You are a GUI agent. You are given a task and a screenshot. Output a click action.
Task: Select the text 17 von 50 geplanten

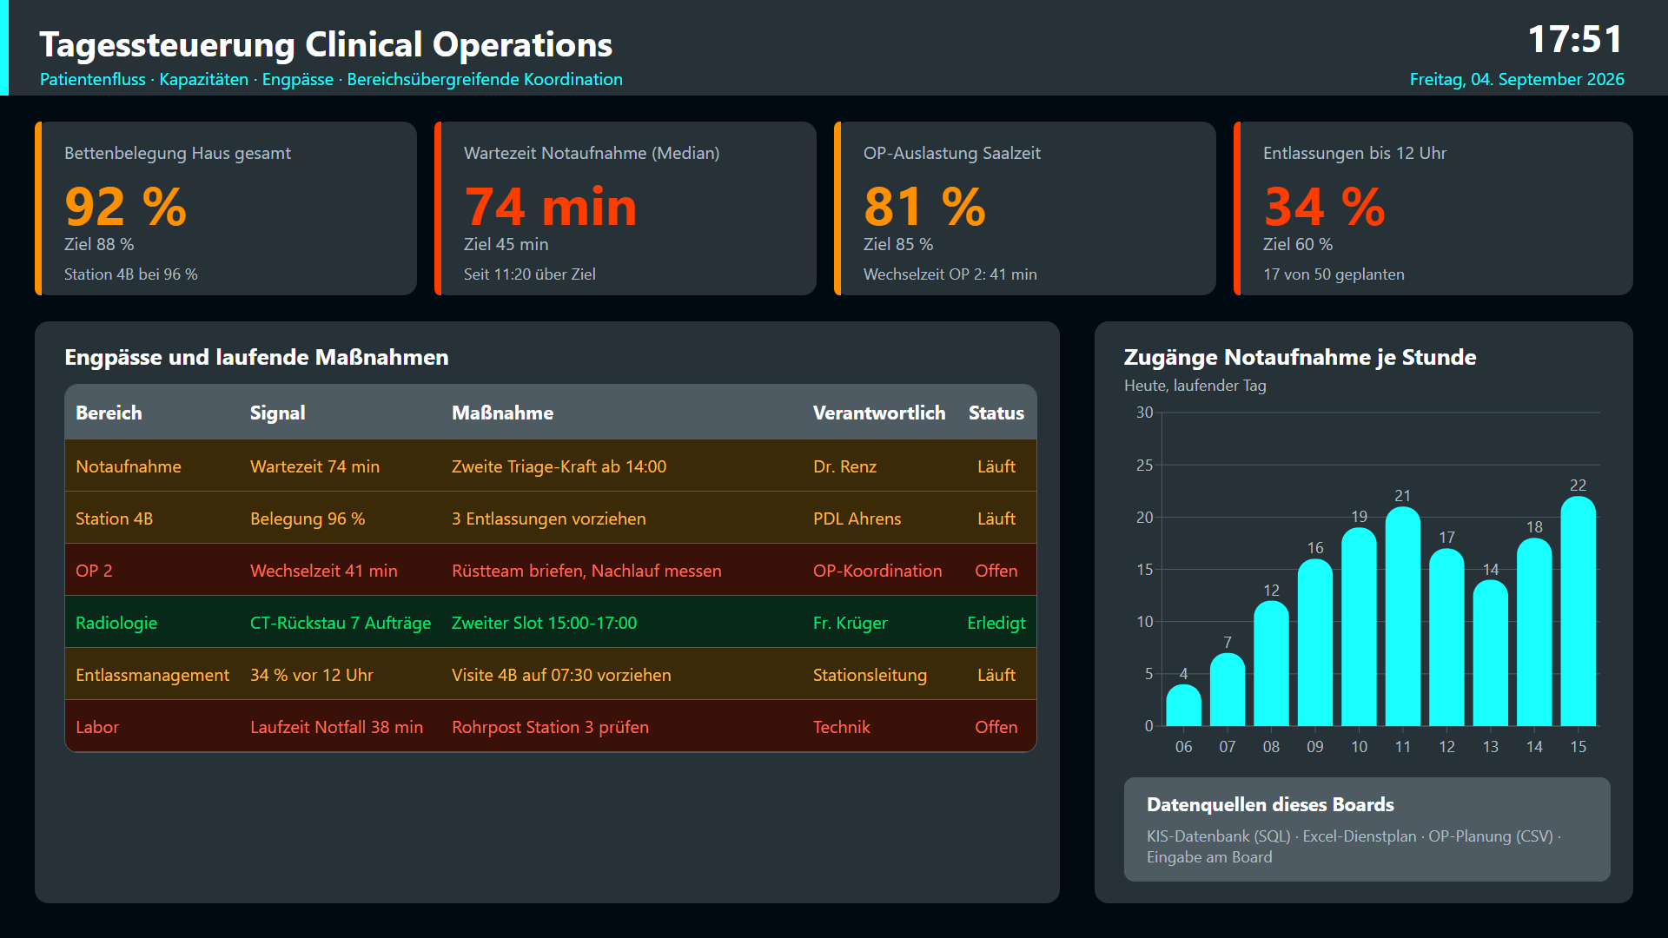coord(1334,274)
